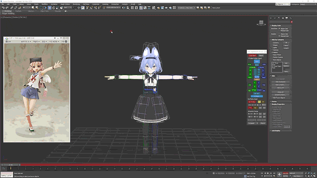Click the Unhide All button
317x178 pixels.
(280, 92)
